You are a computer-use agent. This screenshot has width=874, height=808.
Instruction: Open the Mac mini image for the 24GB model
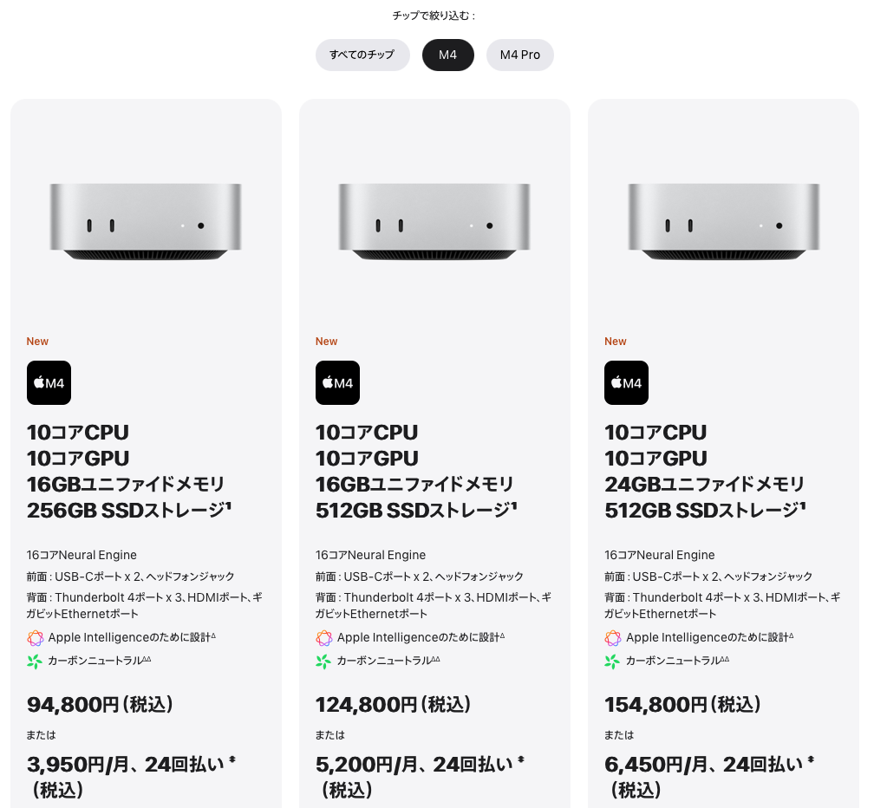pos(723,221)
